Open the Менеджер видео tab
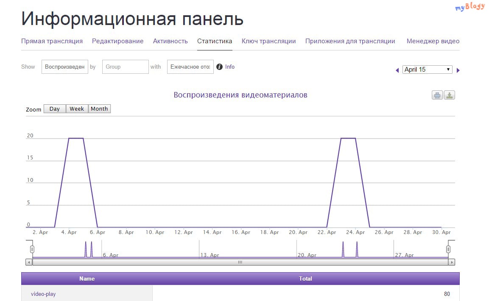This screenshot has width=489, height=301. 433,41
